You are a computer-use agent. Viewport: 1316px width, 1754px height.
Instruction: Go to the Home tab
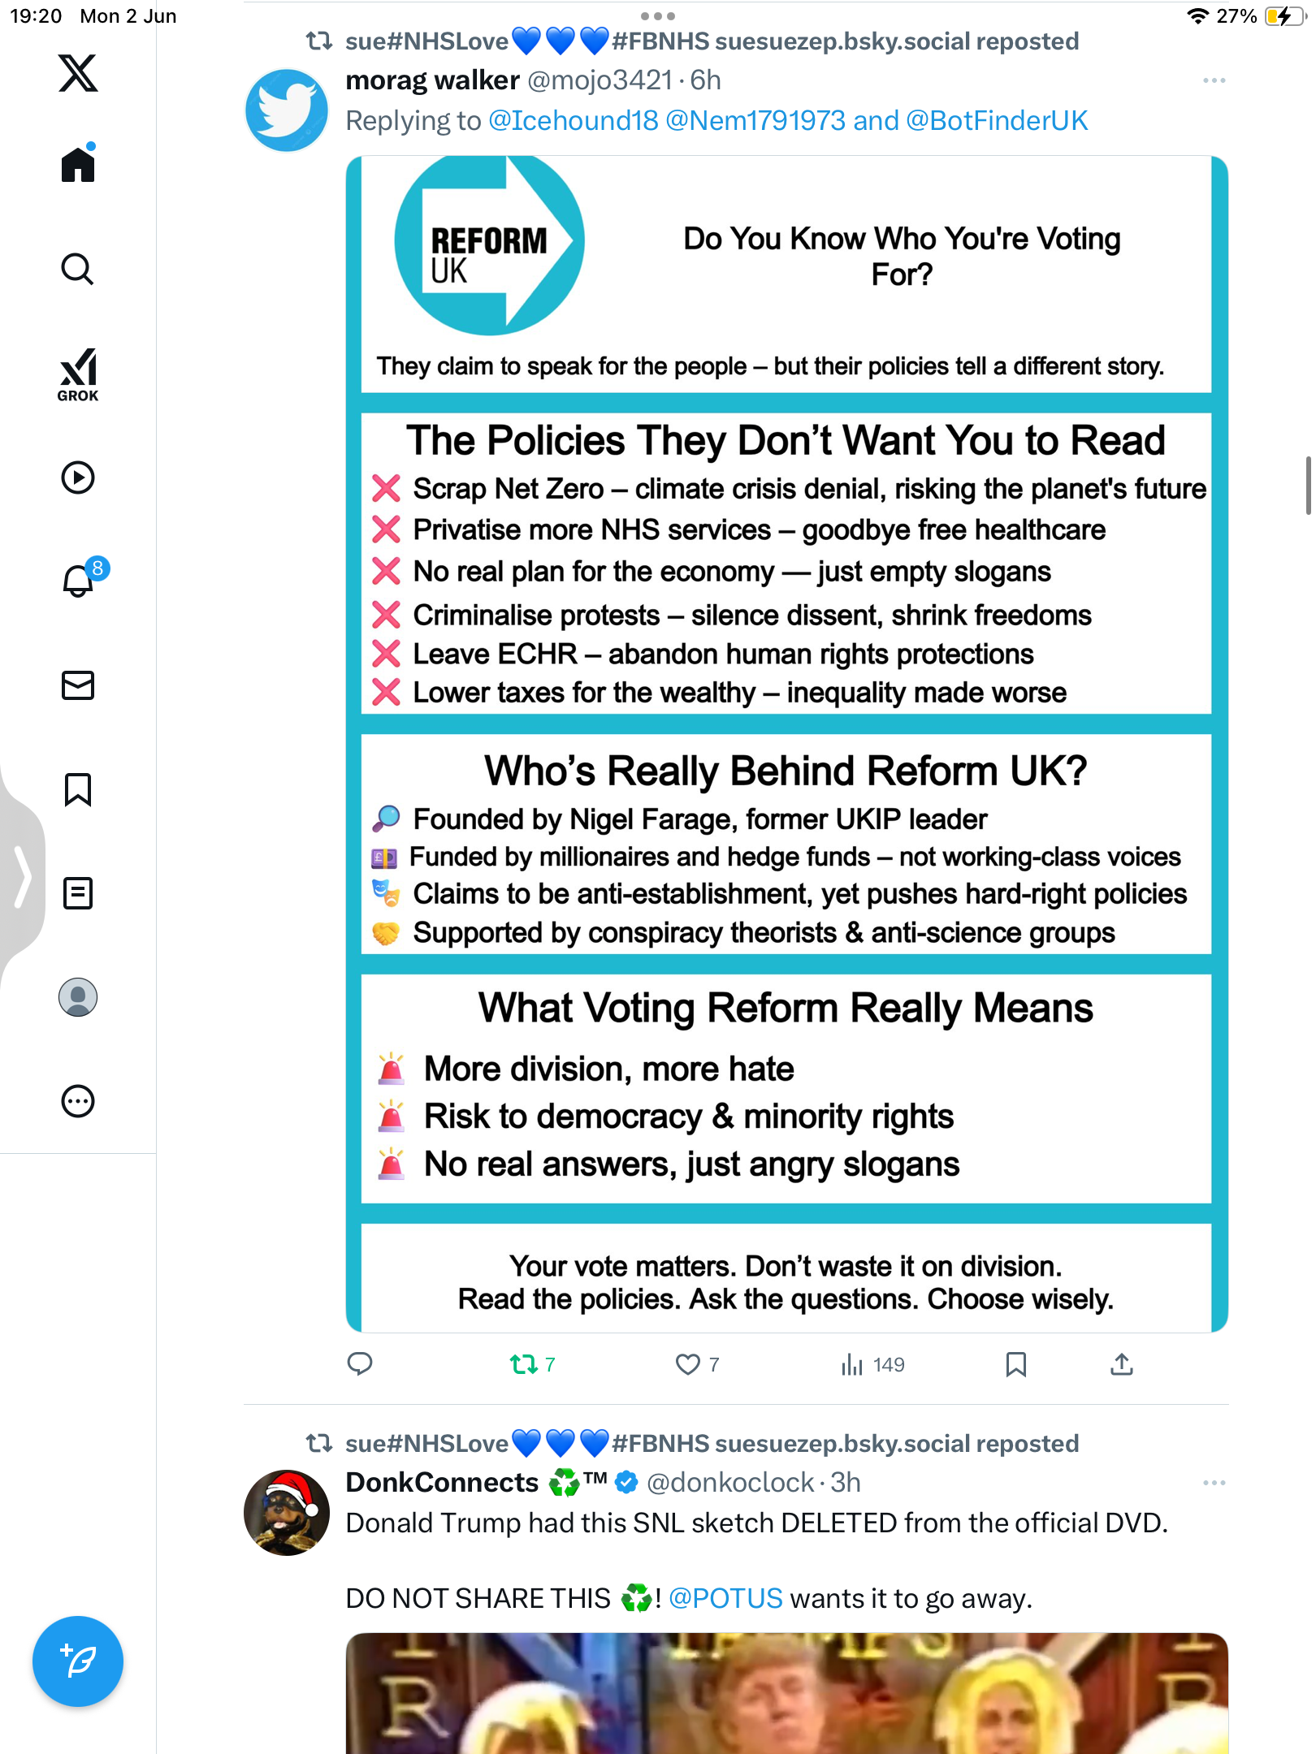[78, 164]
